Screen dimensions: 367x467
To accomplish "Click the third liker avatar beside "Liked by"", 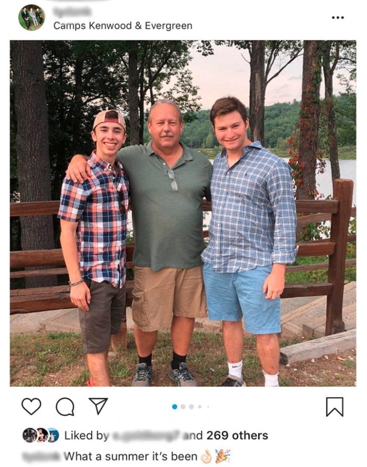I will tap(53, 435).
